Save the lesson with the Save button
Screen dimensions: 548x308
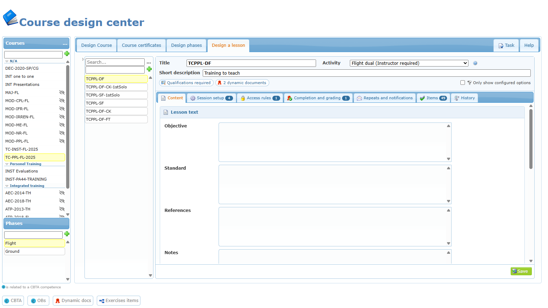click(x=521, y=271)
